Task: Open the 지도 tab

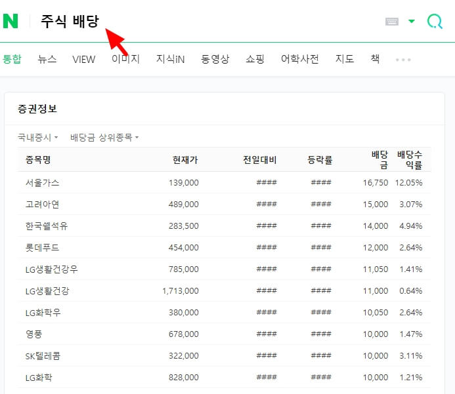Action: coord(345,59)
